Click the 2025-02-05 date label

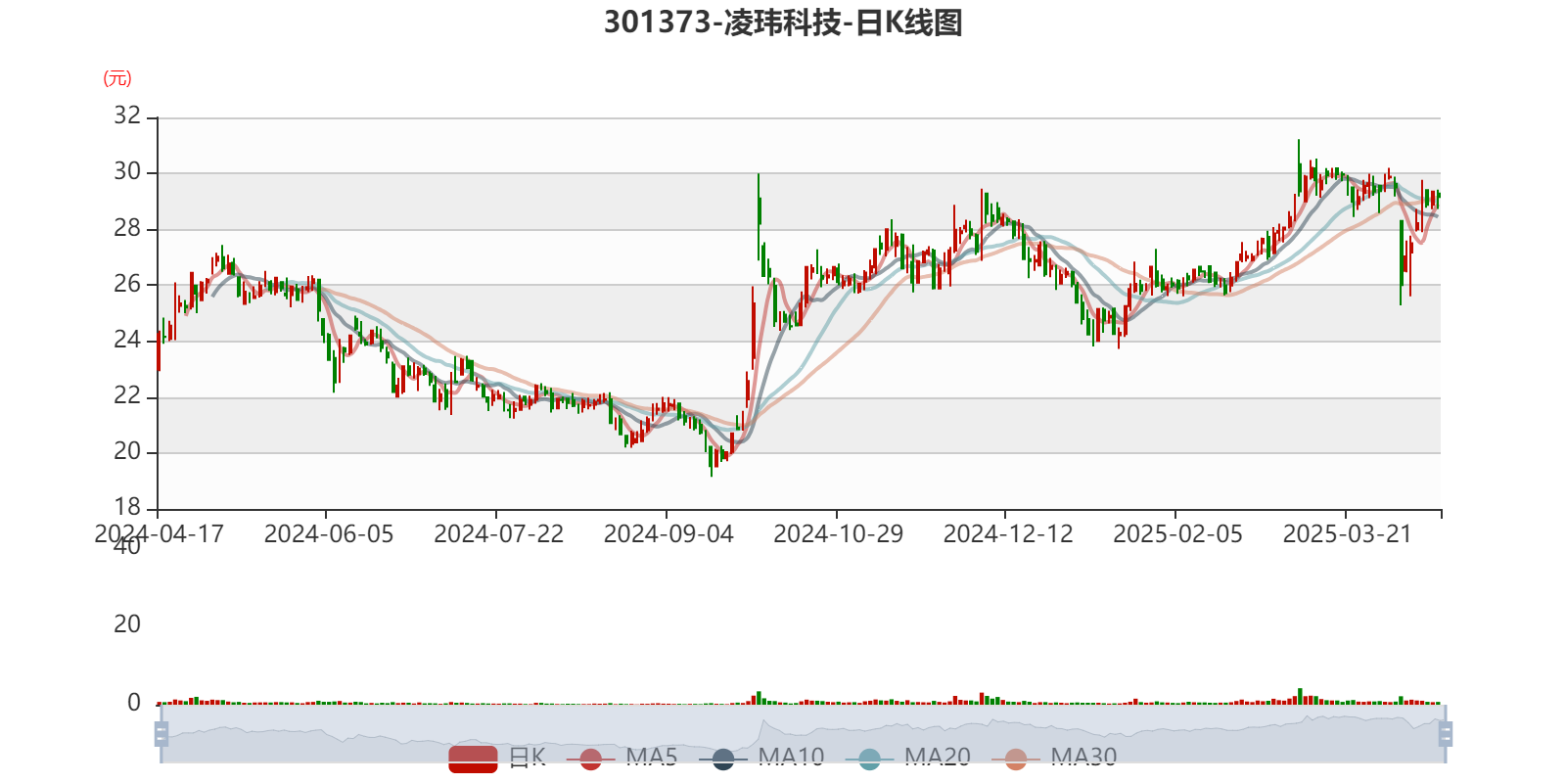pos(1178,534)
